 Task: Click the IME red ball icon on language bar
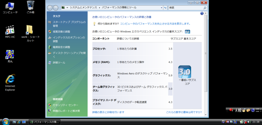231,110
